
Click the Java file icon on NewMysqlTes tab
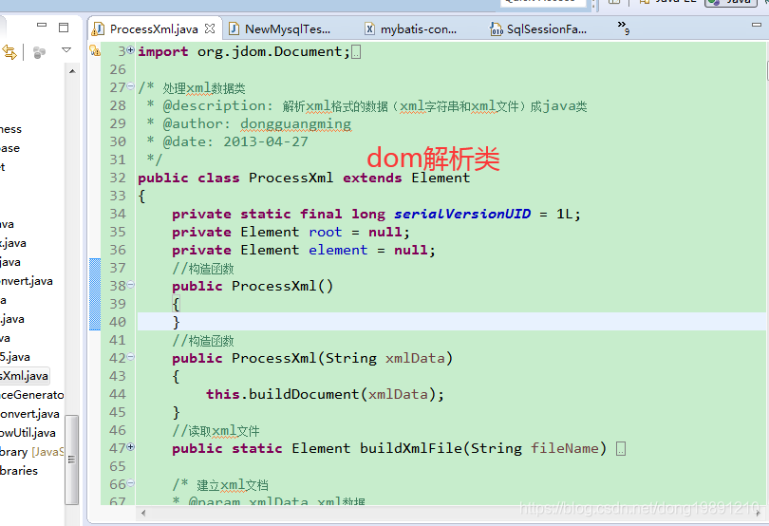coord(234,28)
